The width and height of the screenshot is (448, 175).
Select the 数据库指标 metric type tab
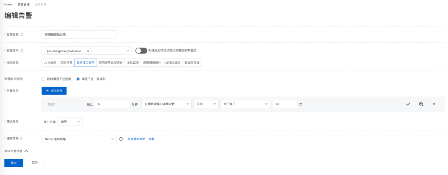pyautogui.click(x=192, y=63)
